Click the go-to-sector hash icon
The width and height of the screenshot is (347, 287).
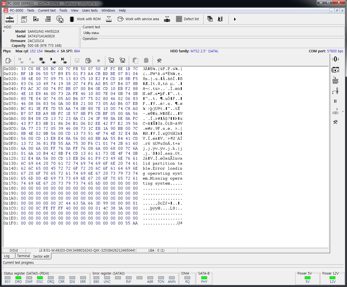[x=42, y=60]
